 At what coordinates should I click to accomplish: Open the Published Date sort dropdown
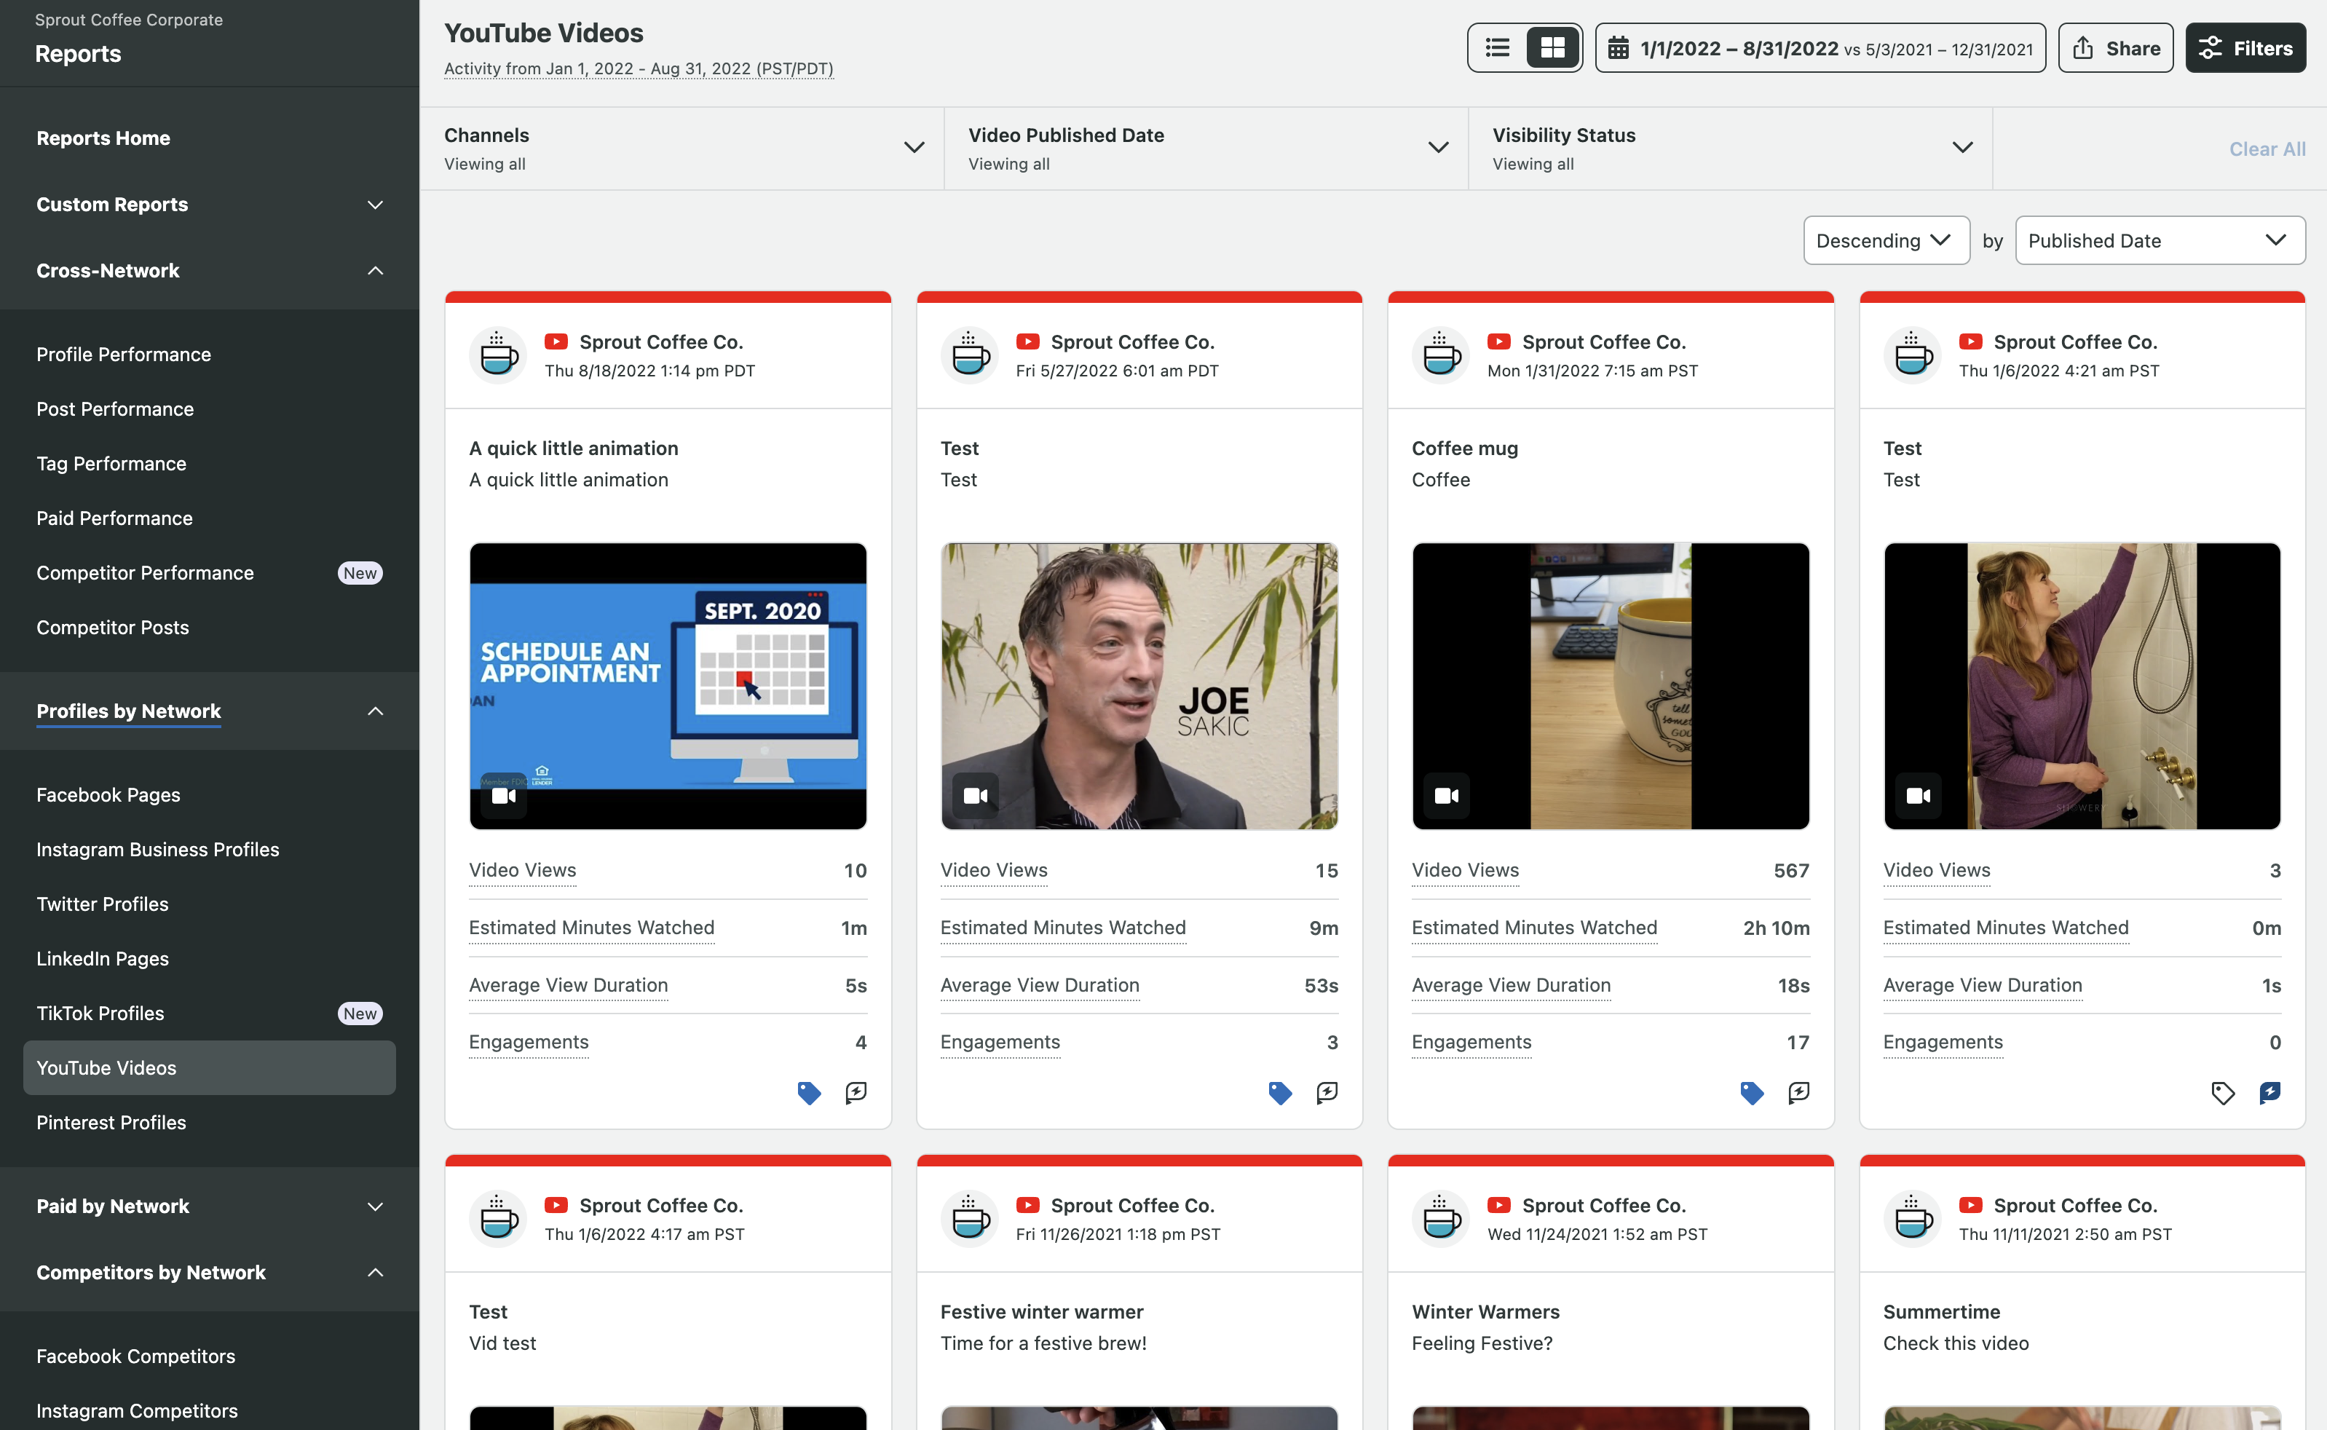(x=2159, y=240)
